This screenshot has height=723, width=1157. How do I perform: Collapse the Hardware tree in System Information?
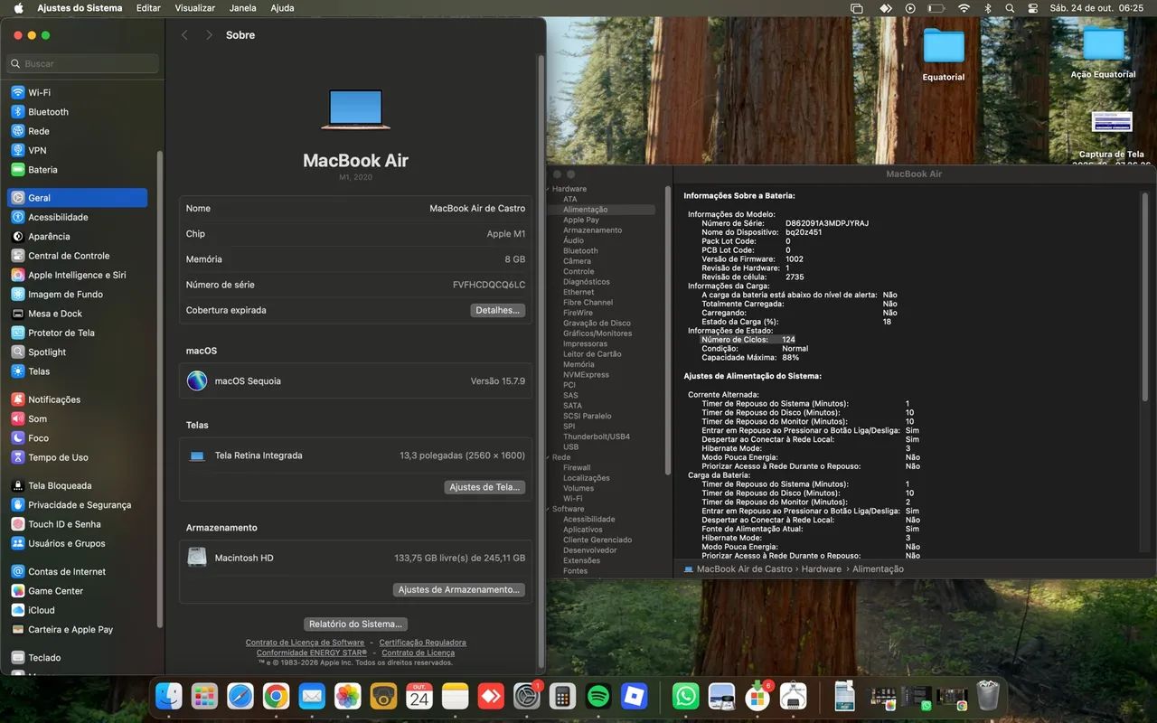click(549, 189)
